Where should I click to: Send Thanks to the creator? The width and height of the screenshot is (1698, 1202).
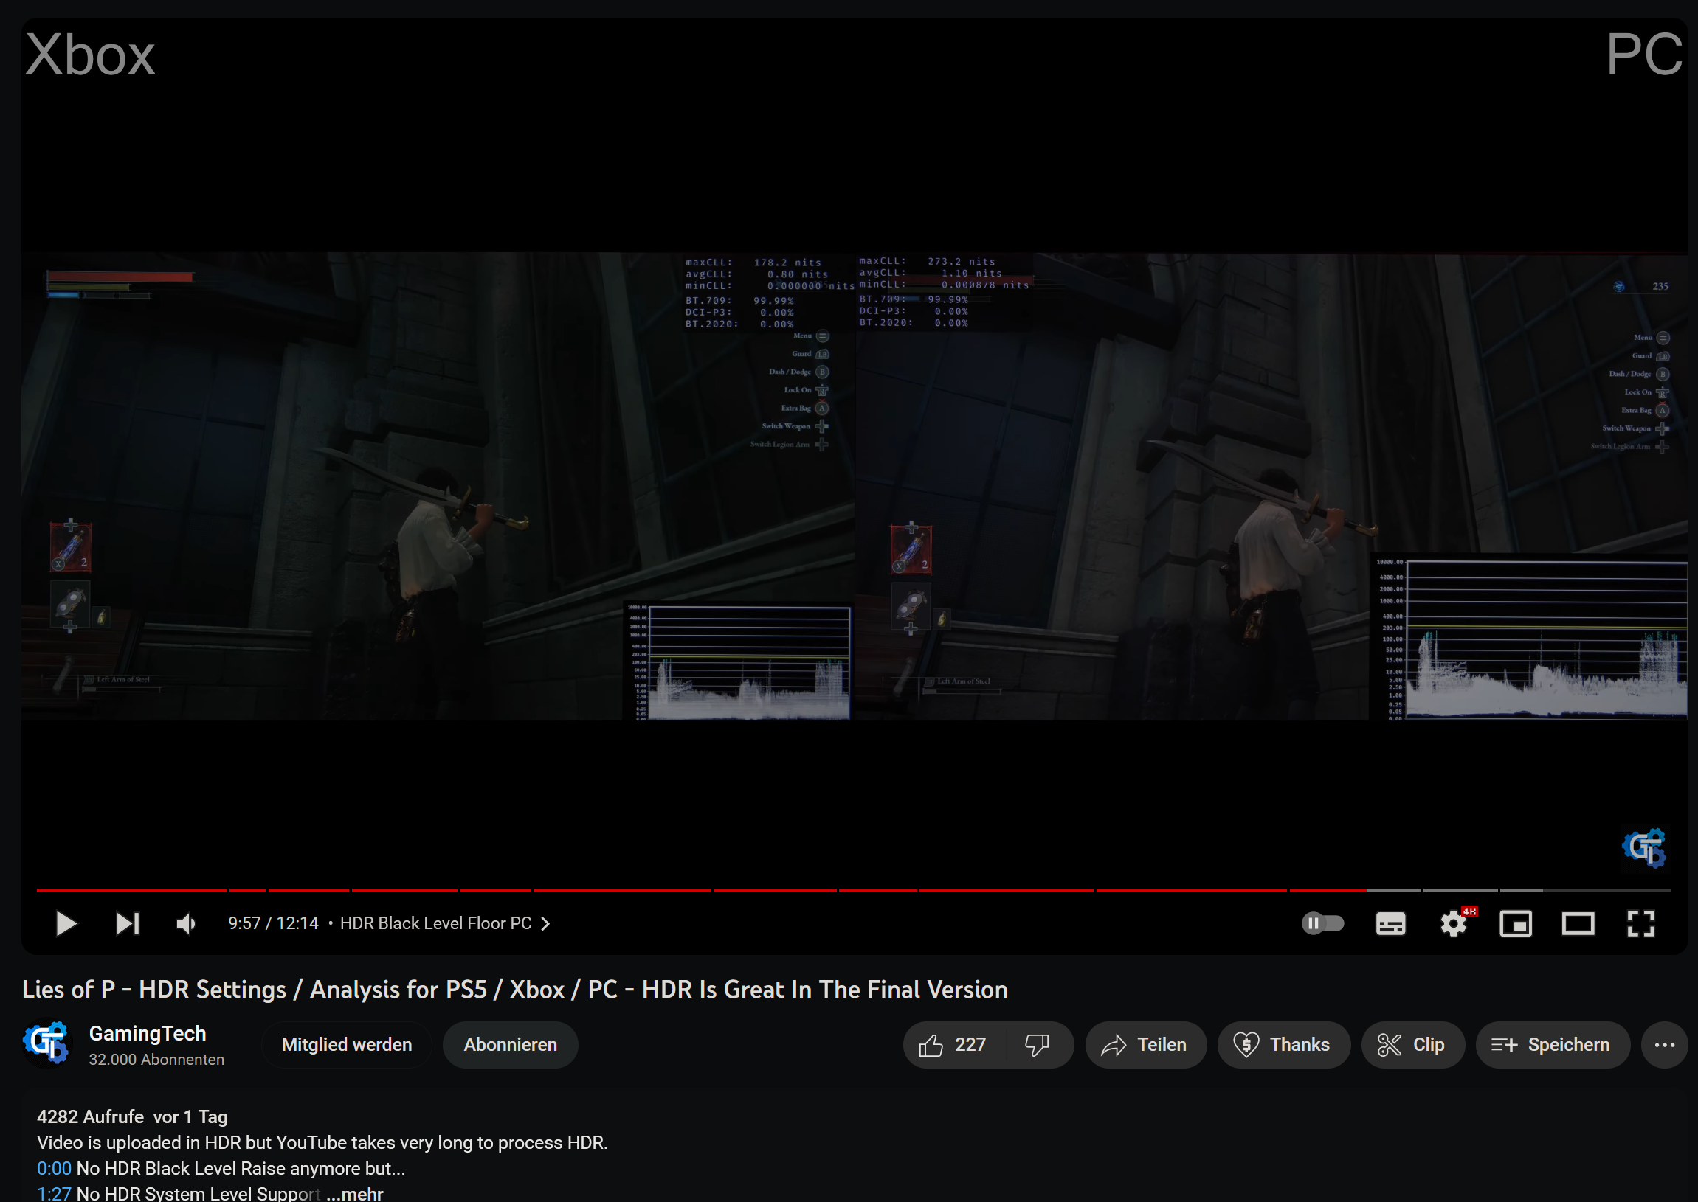pos(1283,1044)
